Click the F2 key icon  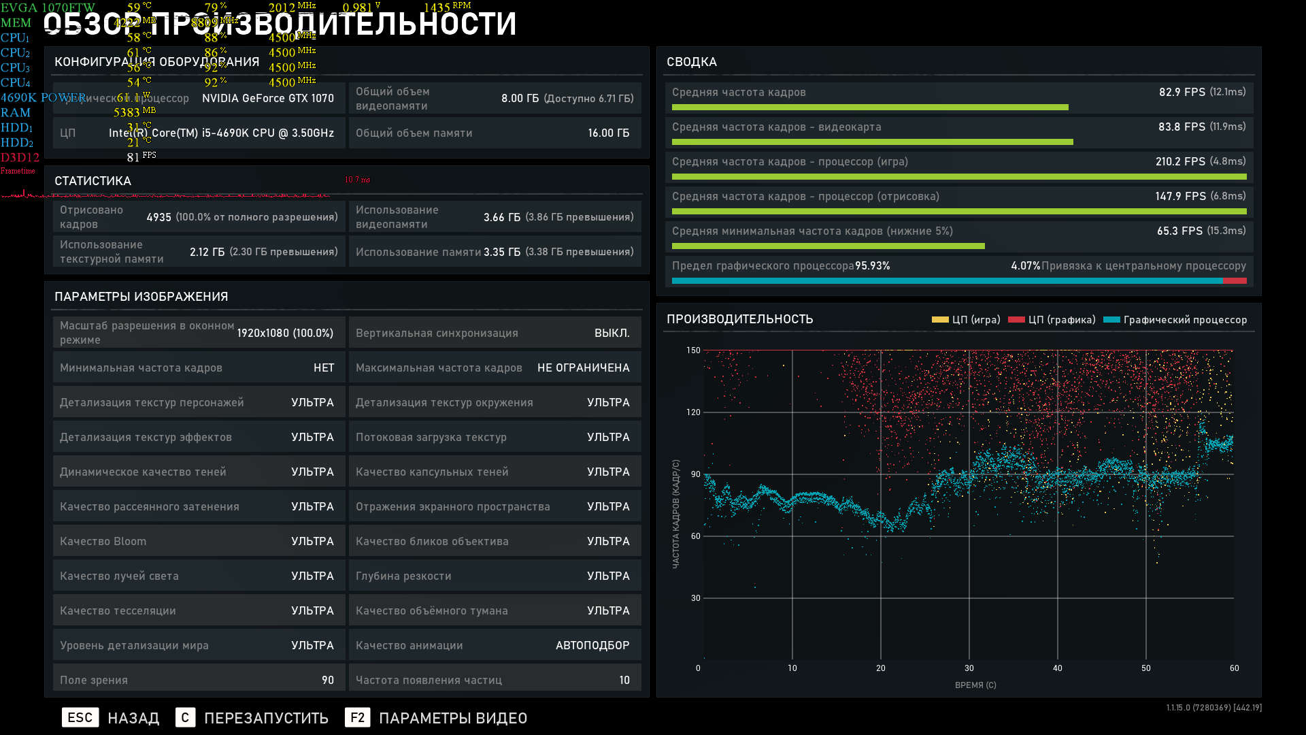click(x=357, y=717)
